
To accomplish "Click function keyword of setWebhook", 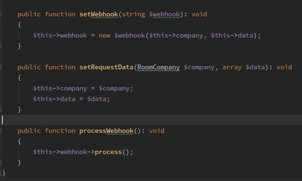I will pyautogui.click(x=60, y=14).
